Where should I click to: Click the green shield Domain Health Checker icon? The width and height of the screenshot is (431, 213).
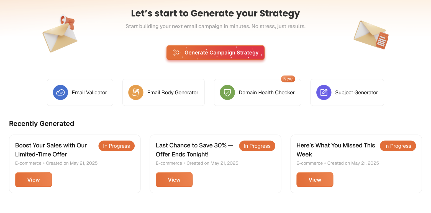(227, 92)
